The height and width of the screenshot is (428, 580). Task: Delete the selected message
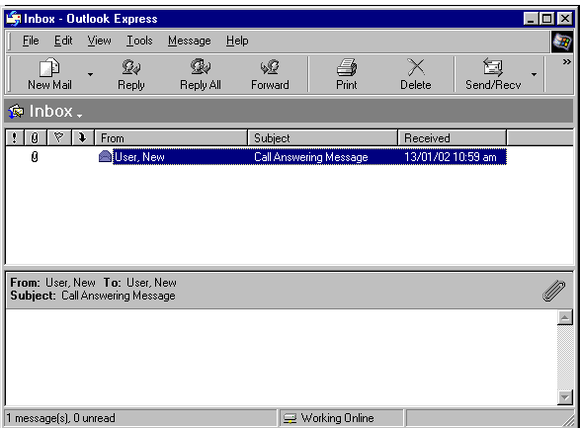[415, 74]
